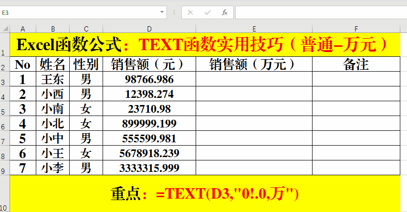Image resolution: width=407 pixels, height=212 pixels.
Task: Click the title cell 'Excel函数公式'
Action: click(205, 45)
